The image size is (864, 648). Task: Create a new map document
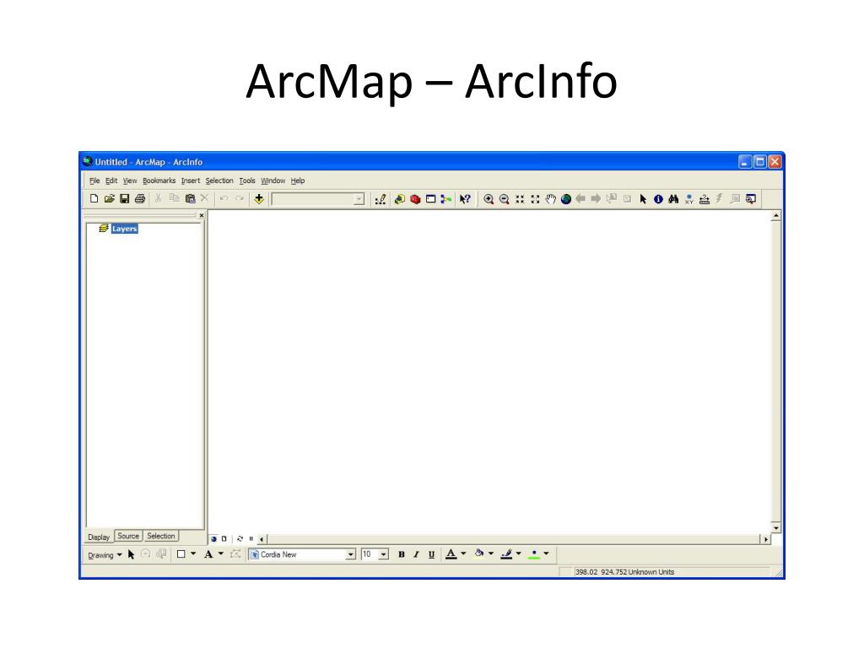[x=94, y=199]
